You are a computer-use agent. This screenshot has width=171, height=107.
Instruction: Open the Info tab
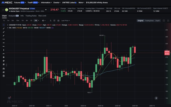pos(22,16)
